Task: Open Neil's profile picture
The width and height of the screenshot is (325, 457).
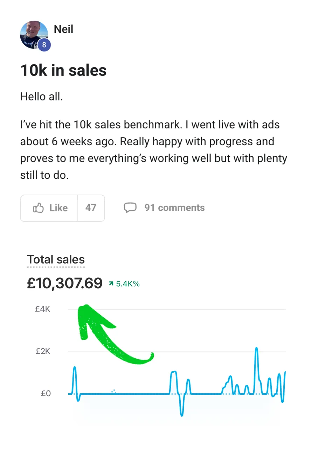Action: coord(33,34)
